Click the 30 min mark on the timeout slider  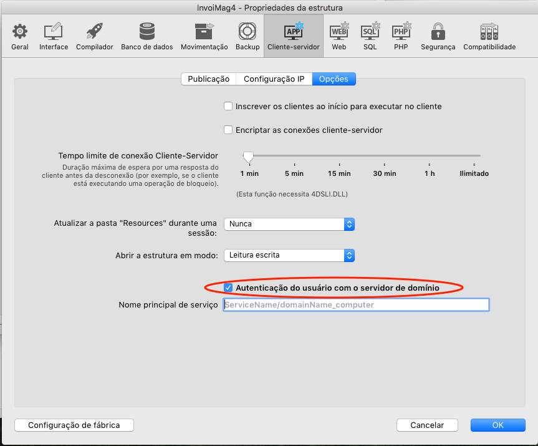point(385,155)
